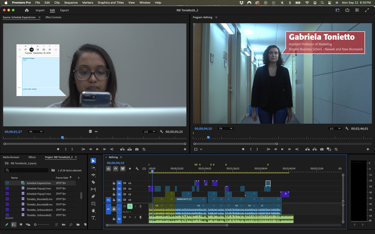
Task: Open Program monitor zoom Fit dropdown
Action: (x=226, y=128)
